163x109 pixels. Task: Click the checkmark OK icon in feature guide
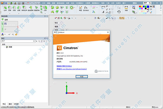(x=9, y=34)
